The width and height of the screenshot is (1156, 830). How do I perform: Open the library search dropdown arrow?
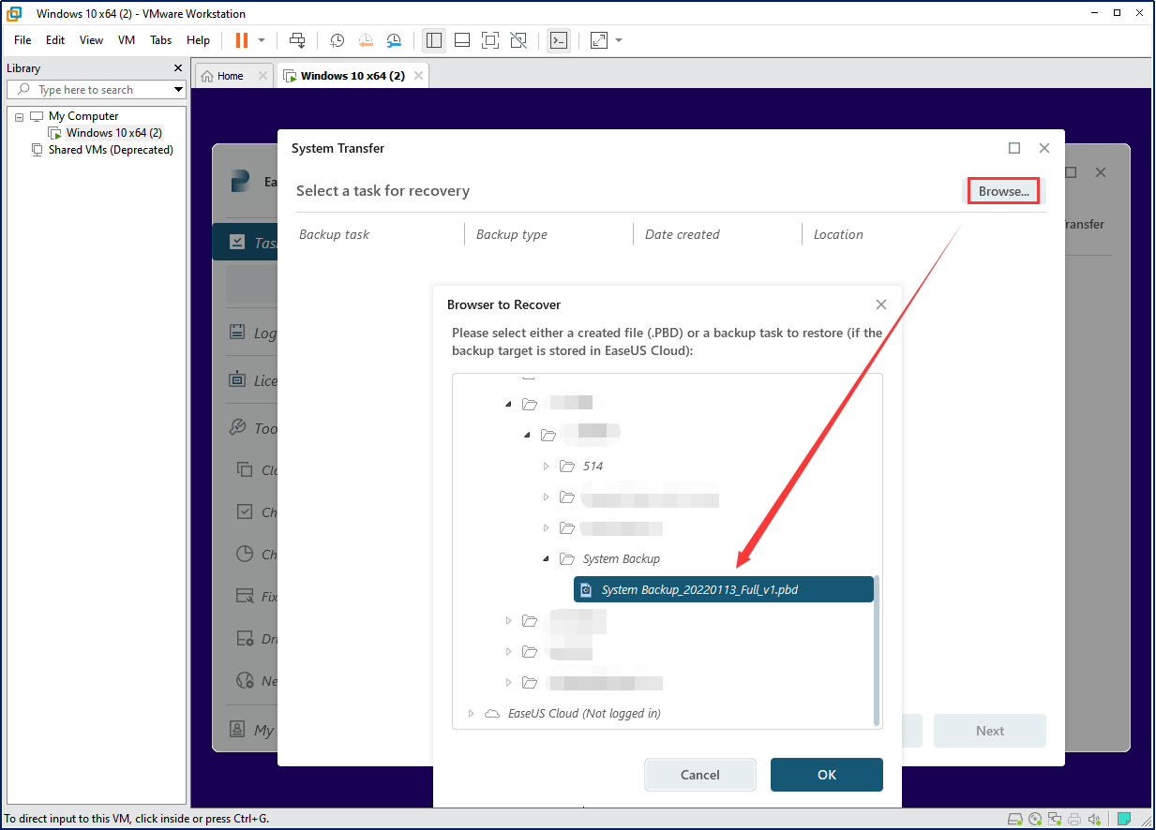click(x=178, y=90)
